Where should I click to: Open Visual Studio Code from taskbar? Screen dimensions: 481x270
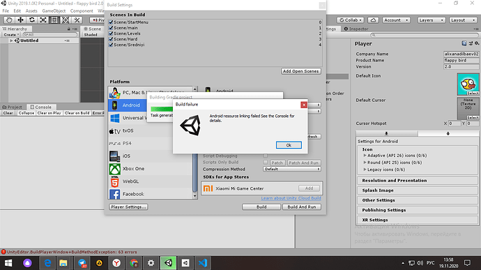pyautogui.click(x=203, y=263)
